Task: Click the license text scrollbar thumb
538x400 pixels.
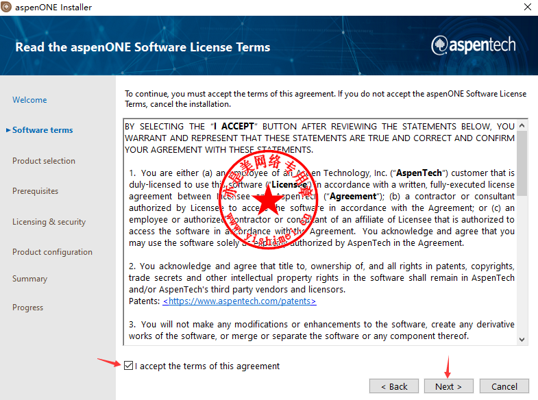Action: [x=522, y=163]
